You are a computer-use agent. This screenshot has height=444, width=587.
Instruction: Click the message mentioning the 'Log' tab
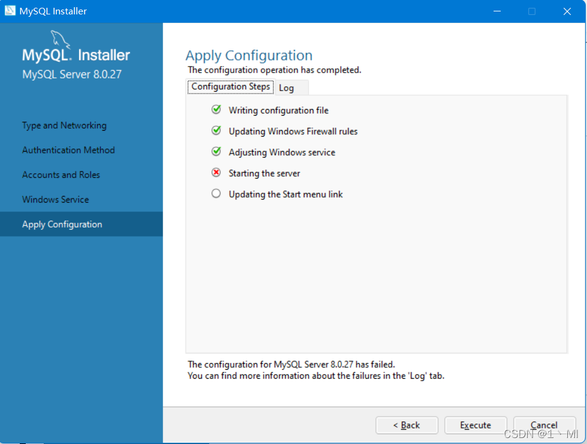(316, 376)
